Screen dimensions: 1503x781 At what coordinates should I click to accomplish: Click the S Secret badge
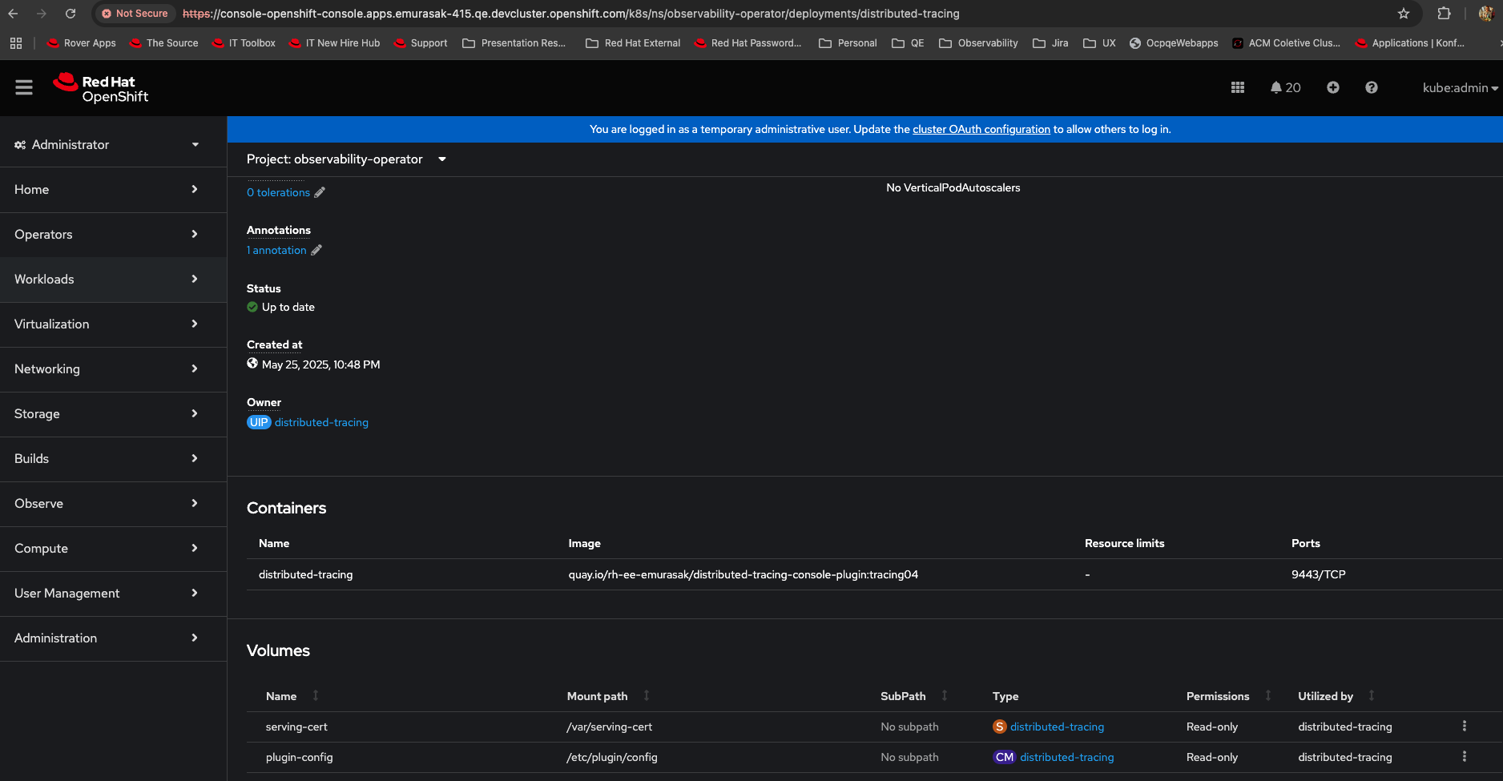point(1000,727)
